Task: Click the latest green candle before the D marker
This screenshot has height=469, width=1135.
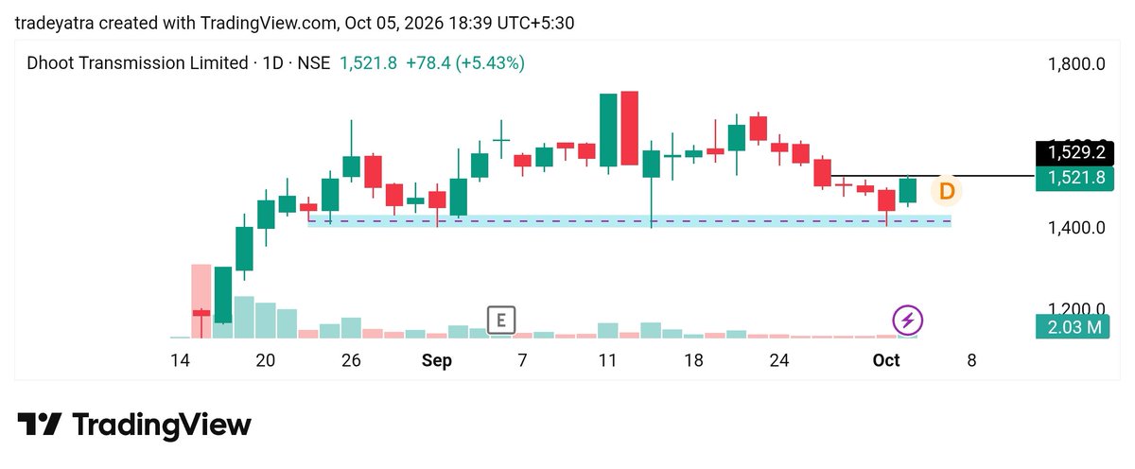Action: (x=908, y=191)
